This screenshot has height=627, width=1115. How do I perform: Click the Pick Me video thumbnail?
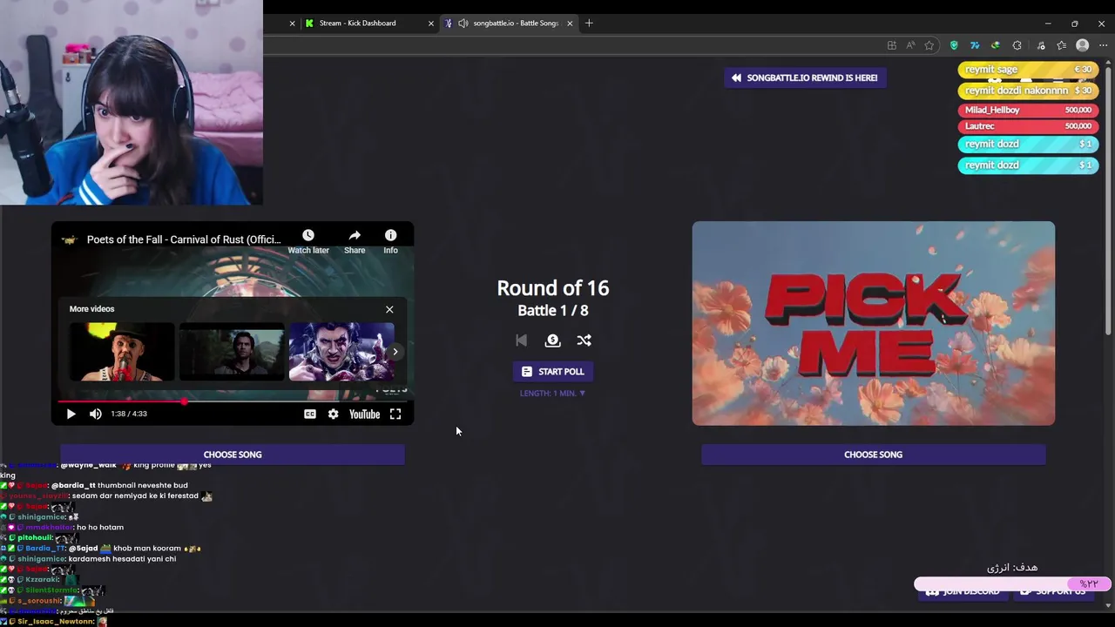pyautogui.click(x=873, y=323)
